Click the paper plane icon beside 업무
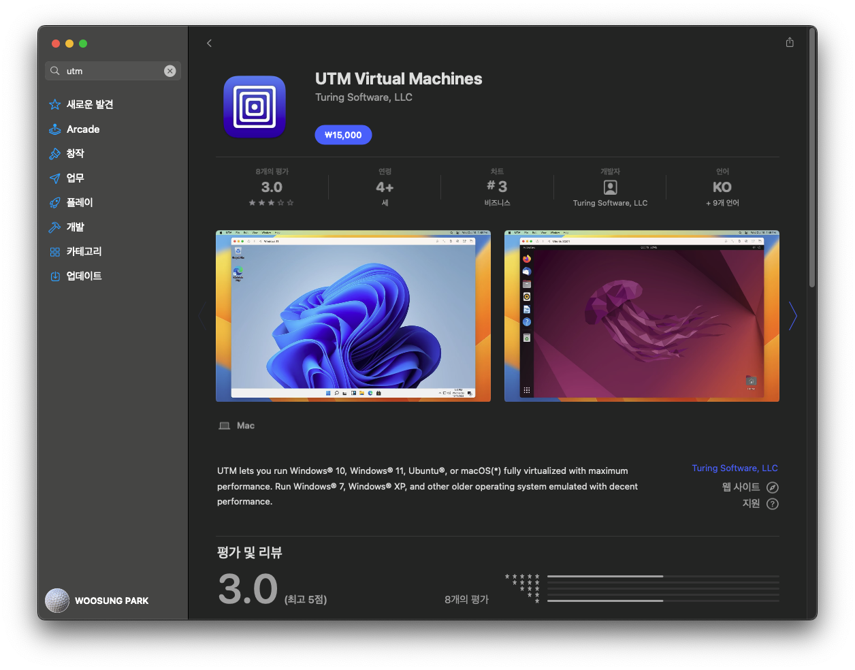 (55, 178)
